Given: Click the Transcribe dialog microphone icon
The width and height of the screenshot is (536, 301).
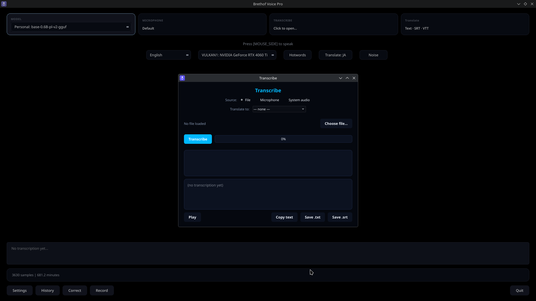Looking at the screenshot, I should pos(182,78).
